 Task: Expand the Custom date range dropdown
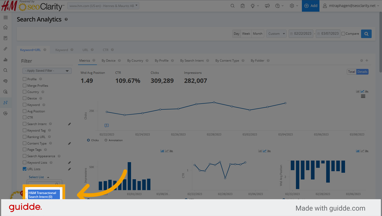click(x=276, y=34)
